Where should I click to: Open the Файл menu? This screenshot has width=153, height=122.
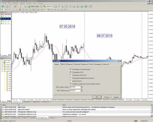coord(5,3)
